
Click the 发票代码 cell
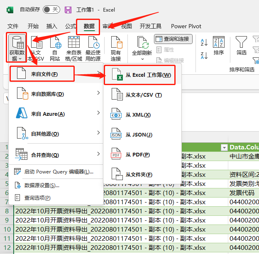tap(244, 193)
